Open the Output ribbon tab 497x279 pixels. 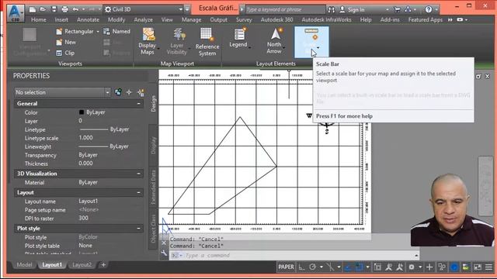pyautogui.click(x=219, y=19)
